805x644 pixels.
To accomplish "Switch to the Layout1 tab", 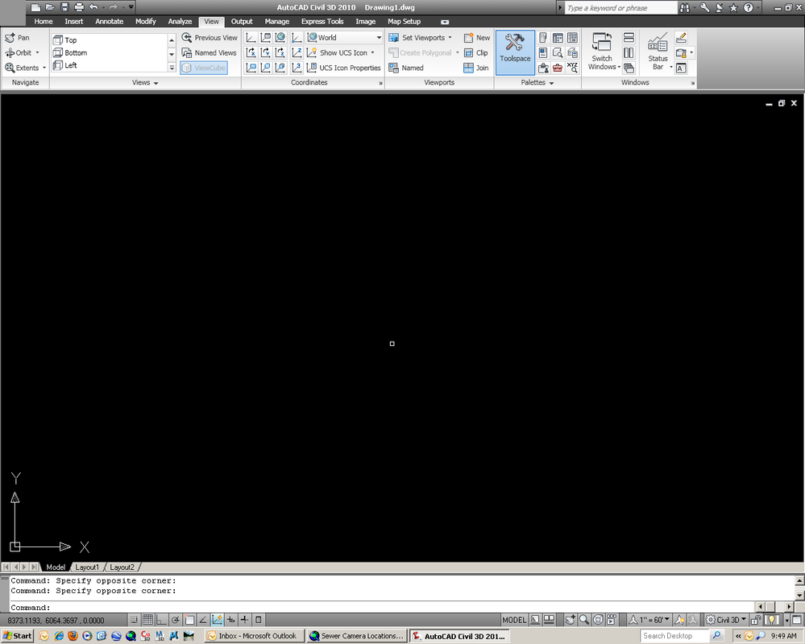I will point(87,567).
